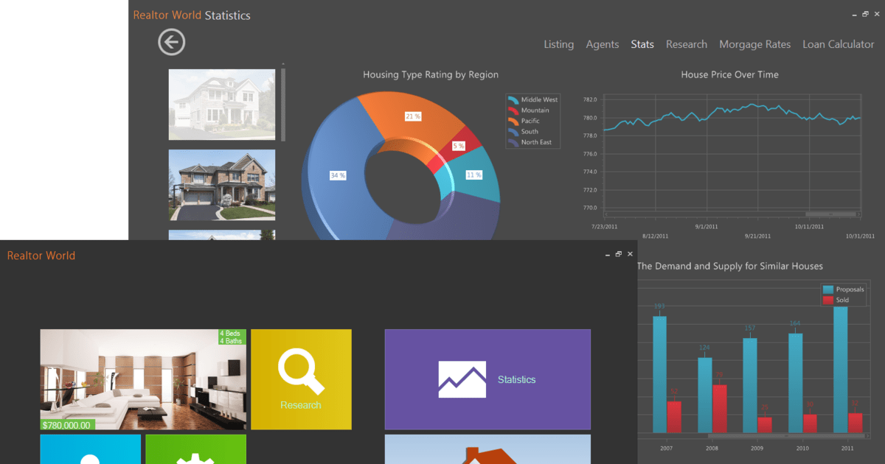Restore the Realtor World front window
This screenshot has width=885, height=464.
pos(619,253)
